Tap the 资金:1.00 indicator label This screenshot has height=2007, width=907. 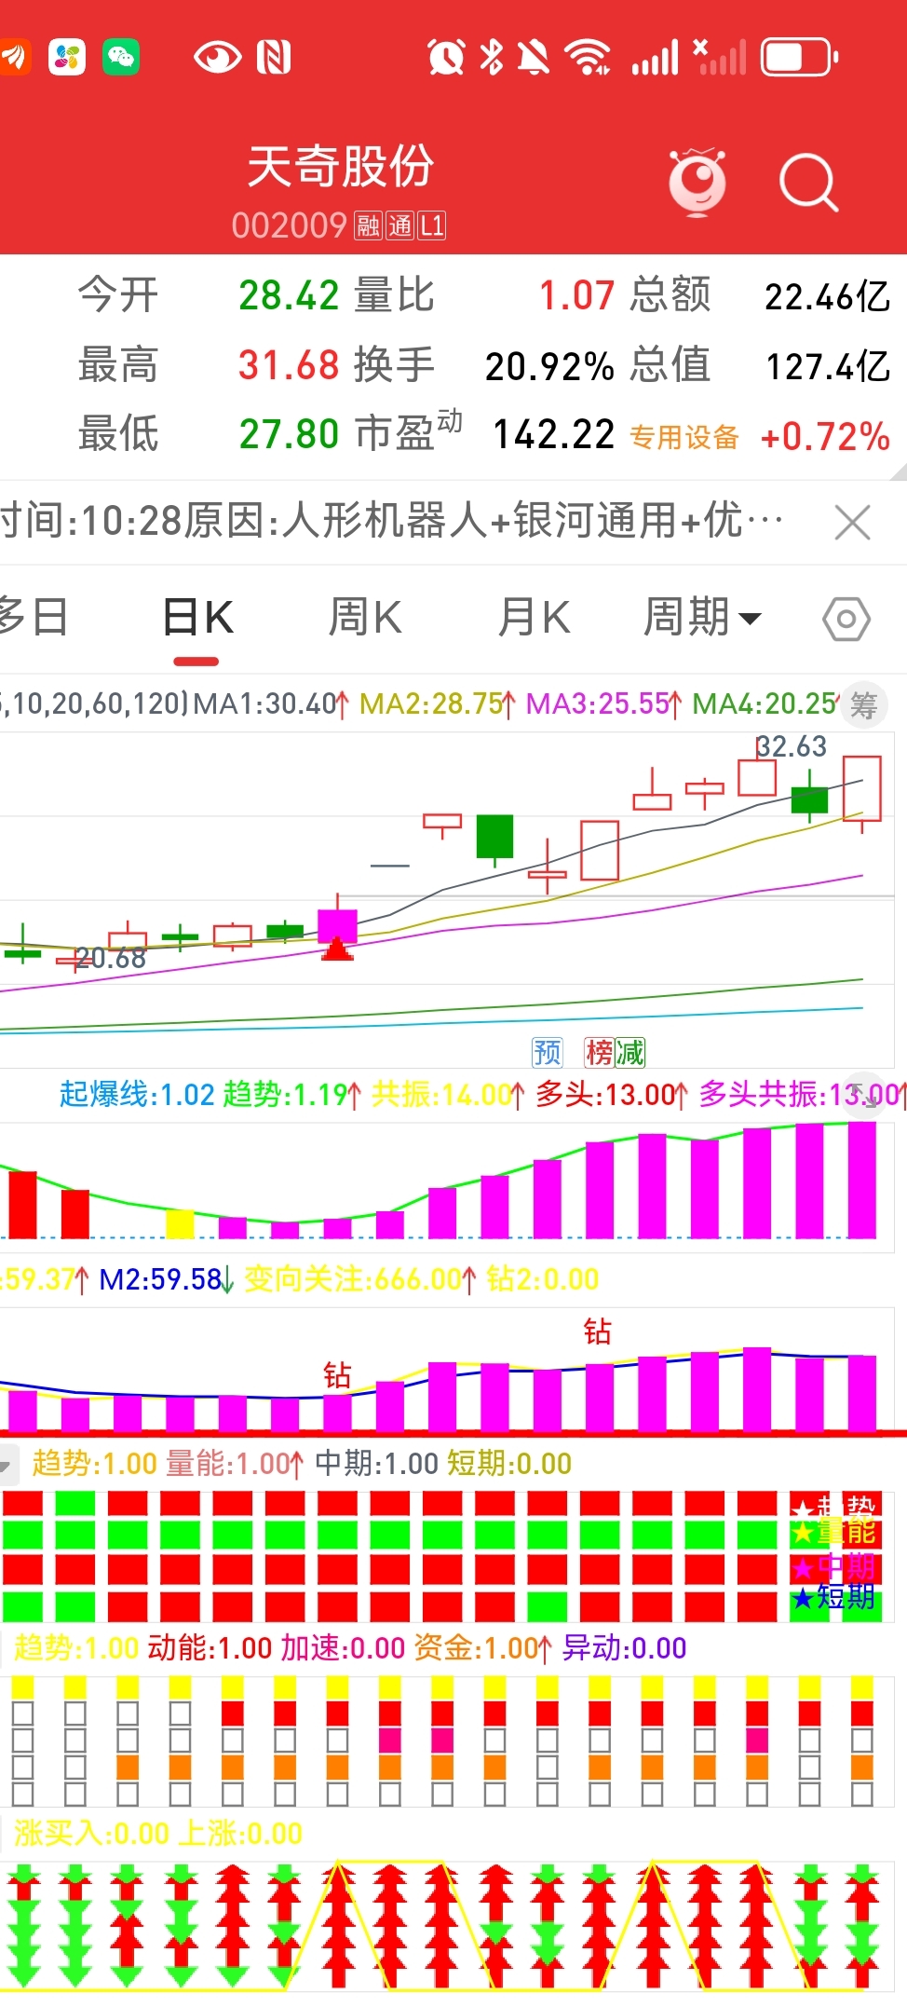[483, 1648]
